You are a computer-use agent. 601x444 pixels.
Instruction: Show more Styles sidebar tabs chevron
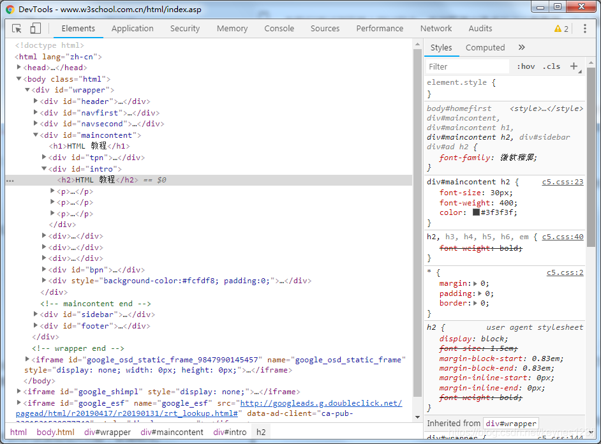pyautogui.click(x=521, y=47)
